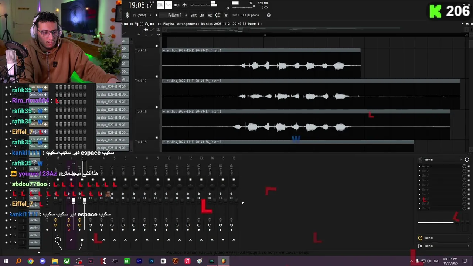Open the notifications center icon in the taskbar
This screenshot has width=473, height=266.
[465, 261]
